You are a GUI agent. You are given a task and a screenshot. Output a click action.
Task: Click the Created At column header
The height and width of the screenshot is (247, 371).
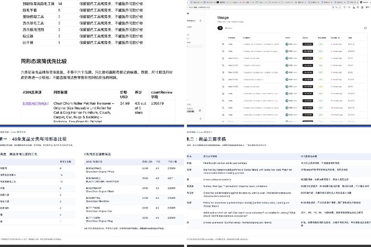(x=335, y=38)
